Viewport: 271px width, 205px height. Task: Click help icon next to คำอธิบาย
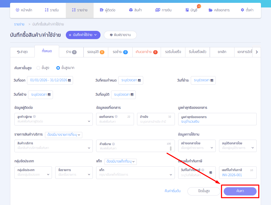pos(113,144)
